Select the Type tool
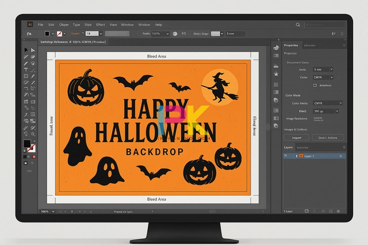 pos(26,69)
